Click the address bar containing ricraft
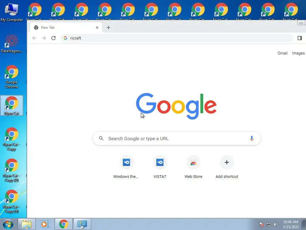 177,38
